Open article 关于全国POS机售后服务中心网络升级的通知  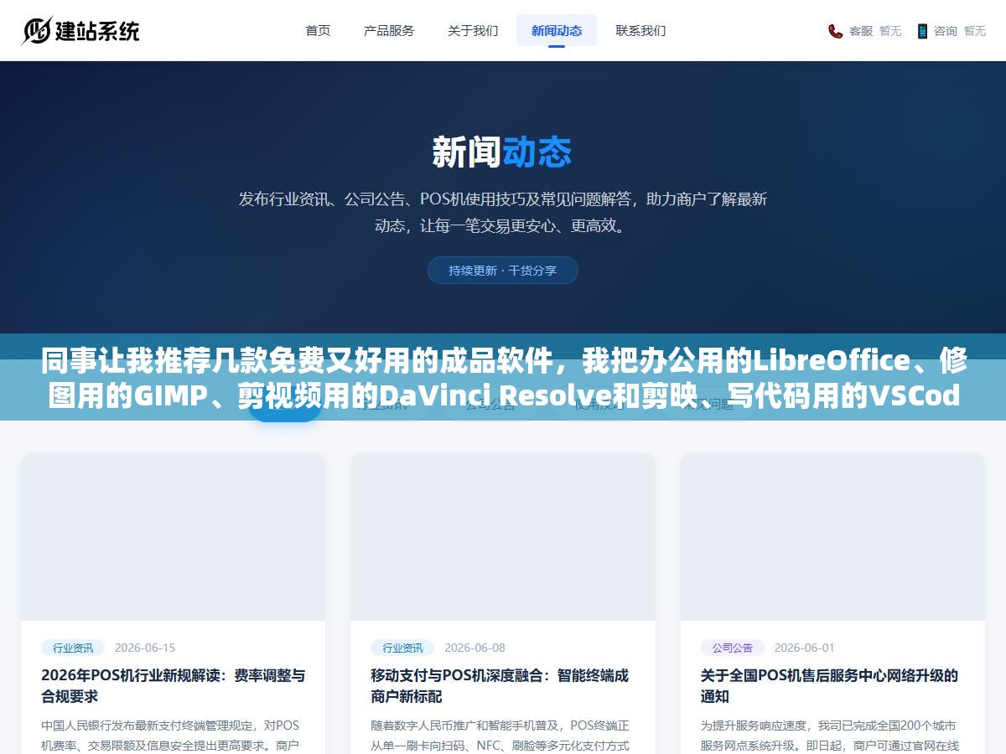830,685
